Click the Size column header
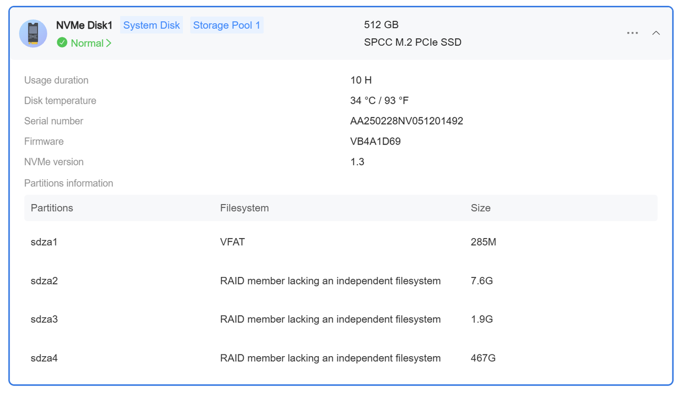681x396 pixels. (480, 208)
